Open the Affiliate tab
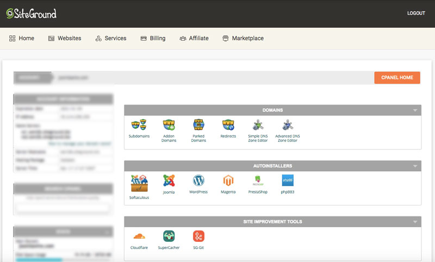Image resolution: width=435 pixels, height=262 pixels. (194, 38)
